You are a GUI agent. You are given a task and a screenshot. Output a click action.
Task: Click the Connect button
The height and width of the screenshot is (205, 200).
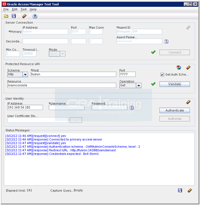click(x=174, y=52)
